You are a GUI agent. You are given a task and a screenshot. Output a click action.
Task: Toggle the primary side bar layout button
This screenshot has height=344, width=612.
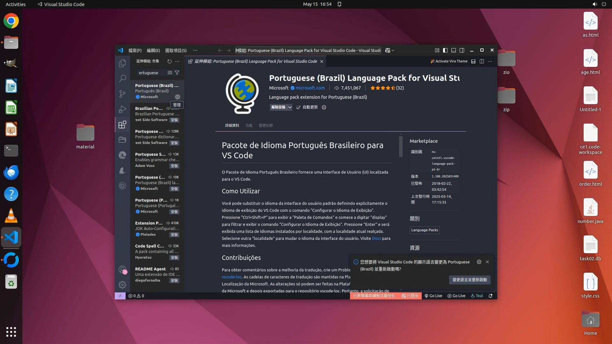445,50
